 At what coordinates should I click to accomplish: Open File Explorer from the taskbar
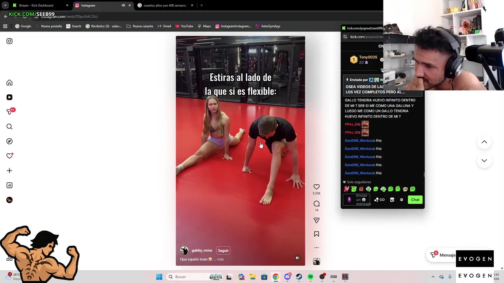tap(252, 277)
